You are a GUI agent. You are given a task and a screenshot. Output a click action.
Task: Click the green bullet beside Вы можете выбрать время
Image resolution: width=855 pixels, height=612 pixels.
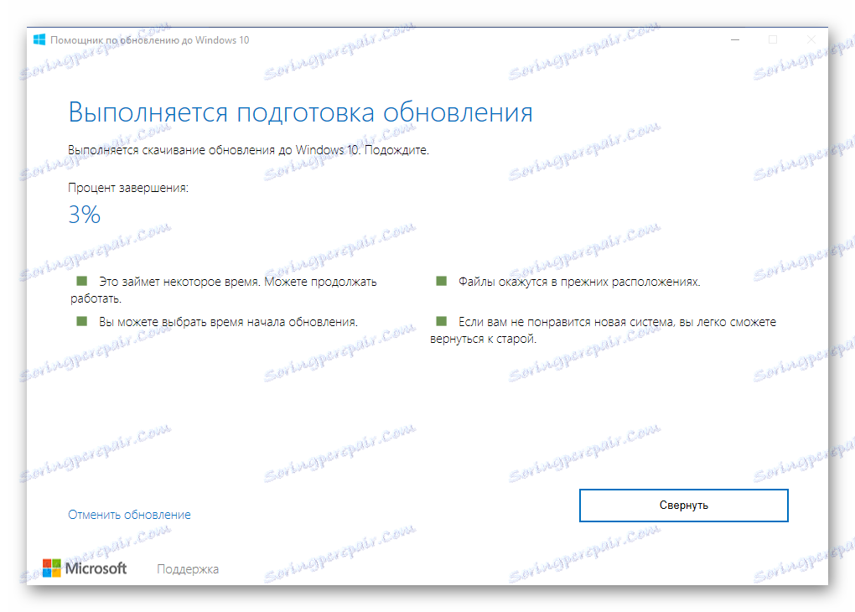pyautogui.click(x=82, y=321)
